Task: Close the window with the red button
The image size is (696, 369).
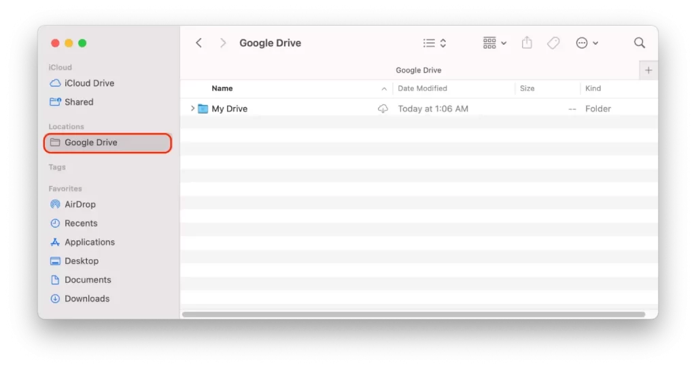Action: pos(55,43)
